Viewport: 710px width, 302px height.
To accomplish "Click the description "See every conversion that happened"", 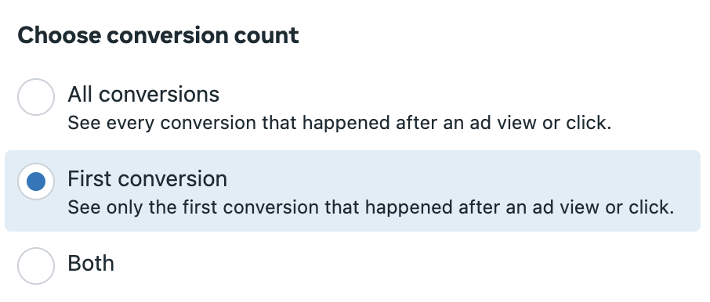I will pos(339,123).
